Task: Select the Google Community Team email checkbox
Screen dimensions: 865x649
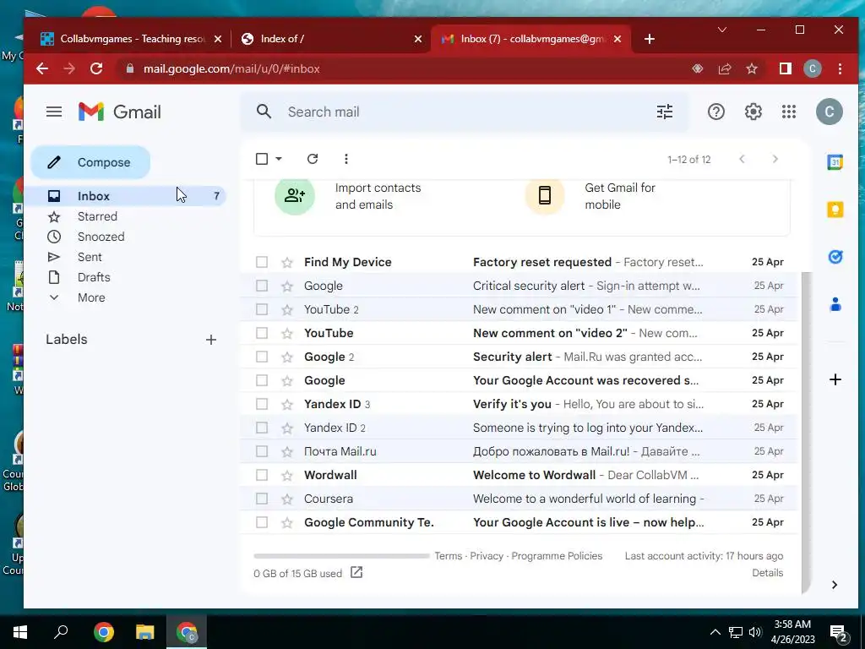Action: tap(262, 522)
